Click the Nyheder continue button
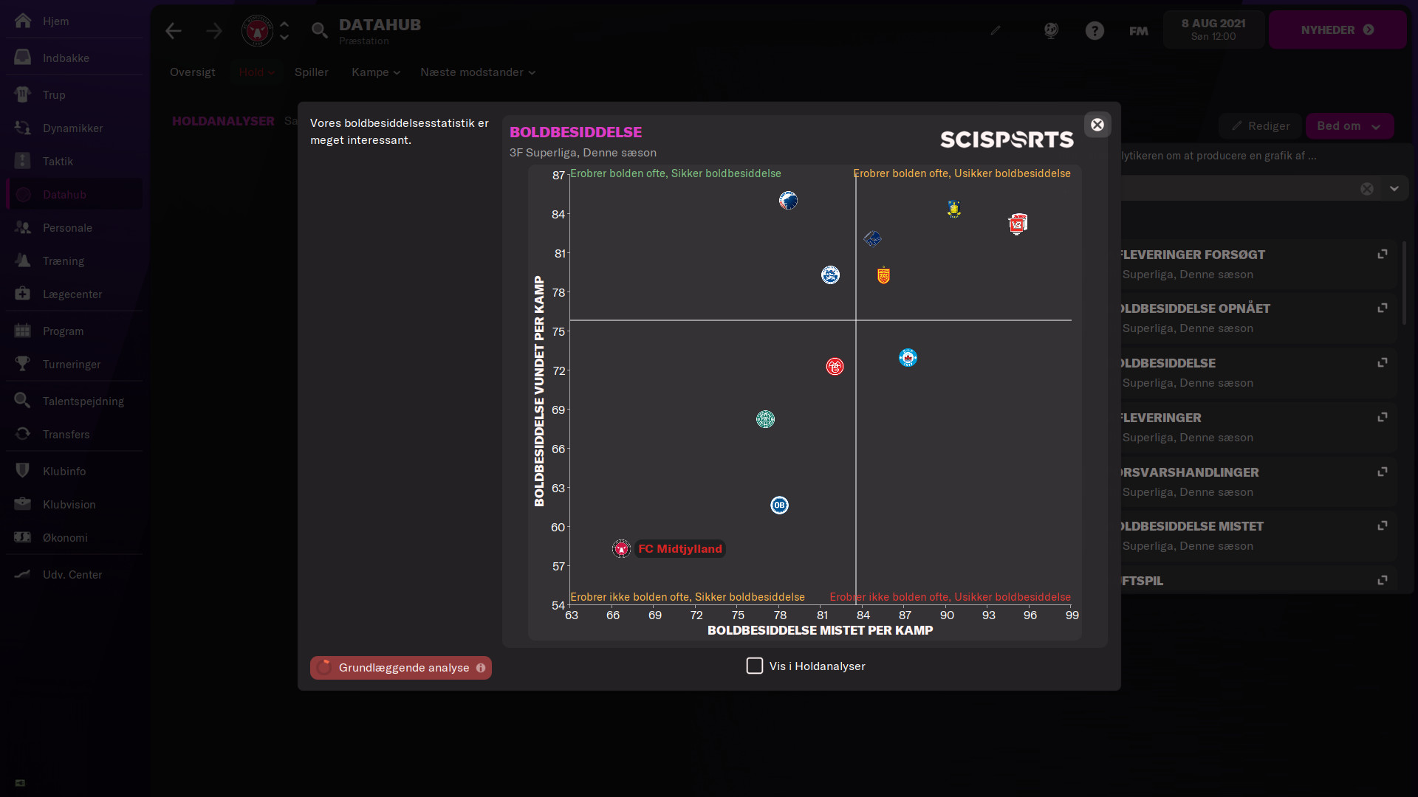This screenshot has width=1418, height=797. pyautogui.click(x=1337, y=30)
